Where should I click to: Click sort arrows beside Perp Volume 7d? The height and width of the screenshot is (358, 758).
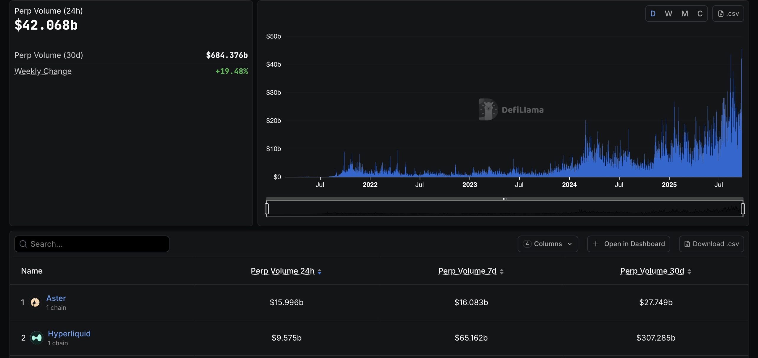[x=502, y=272]
